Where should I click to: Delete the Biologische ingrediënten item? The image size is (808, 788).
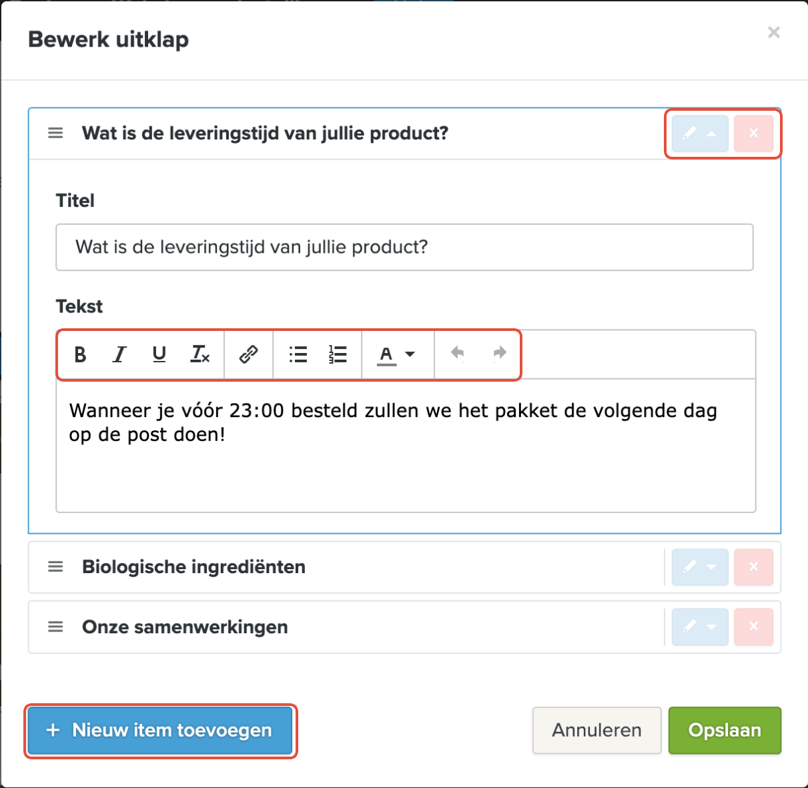(x=753, y=567)
